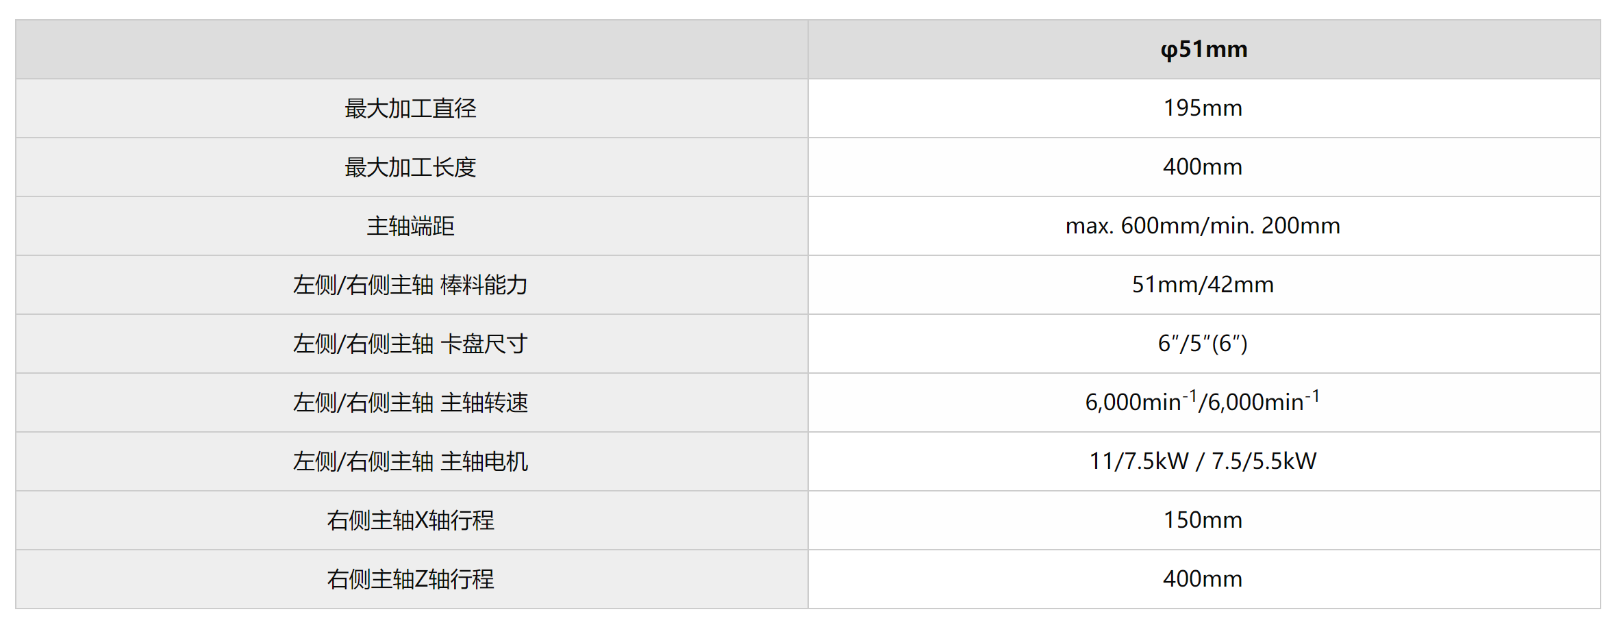Image resolution: width=1617 pixels, height=627 pixels.
Task: Click the 195mm value cell
Action: pyautogui.click(x=1203, y=108)
